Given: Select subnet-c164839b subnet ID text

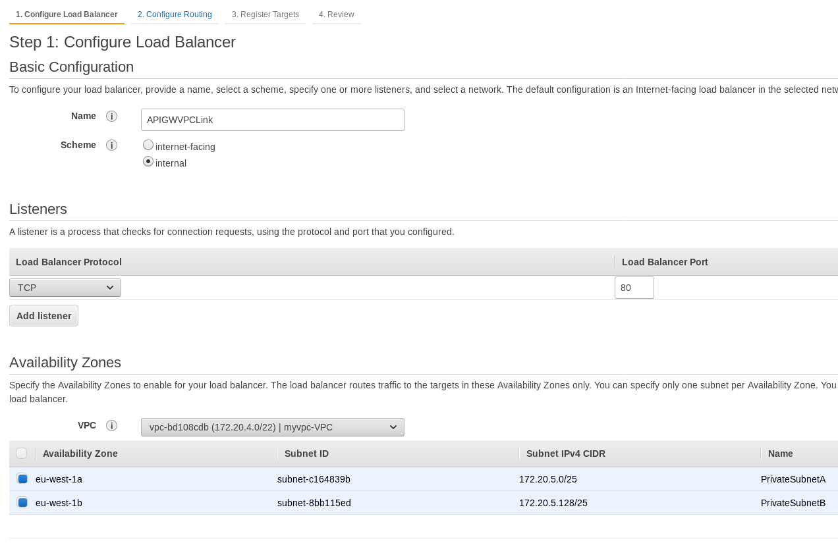Looking at the screenshot, I should (314, 479).
